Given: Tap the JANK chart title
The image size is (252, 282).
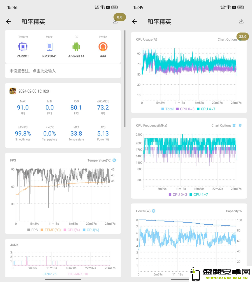Looking at the screenshot, I should coord(14,245).
